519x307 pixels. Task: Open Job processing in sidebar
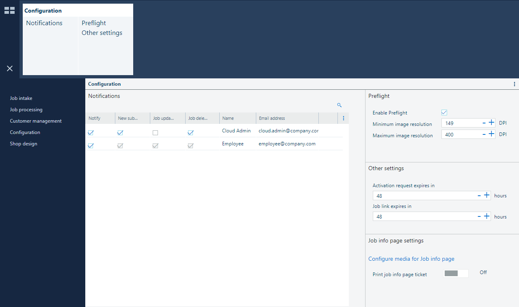tap(26, 110)
